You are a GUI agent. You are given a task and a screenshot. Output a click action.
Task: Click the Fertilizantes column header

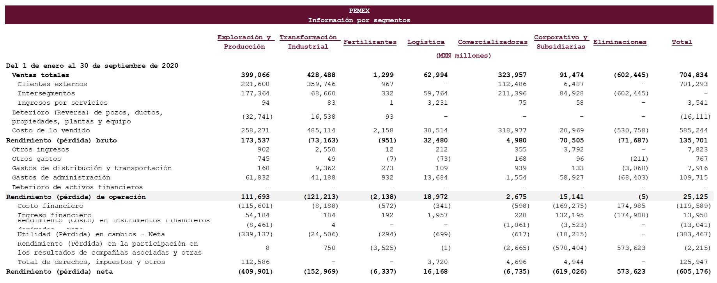(x=370, y=42)
